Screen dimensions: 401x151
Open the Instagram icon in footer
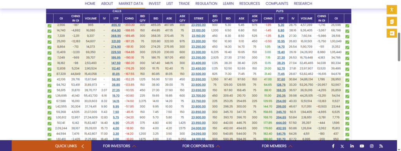(372, 146)
